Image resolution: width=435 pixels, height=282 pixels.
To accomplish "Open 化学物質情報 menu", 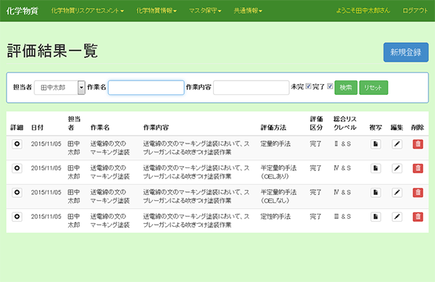I will click(156, 11).
